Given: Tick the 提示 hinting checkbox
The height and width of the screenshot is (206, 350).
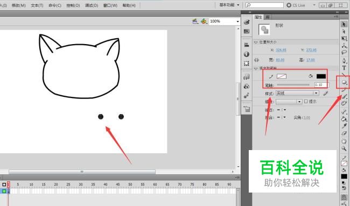Looking at the screenshot, I should [306, 102].
